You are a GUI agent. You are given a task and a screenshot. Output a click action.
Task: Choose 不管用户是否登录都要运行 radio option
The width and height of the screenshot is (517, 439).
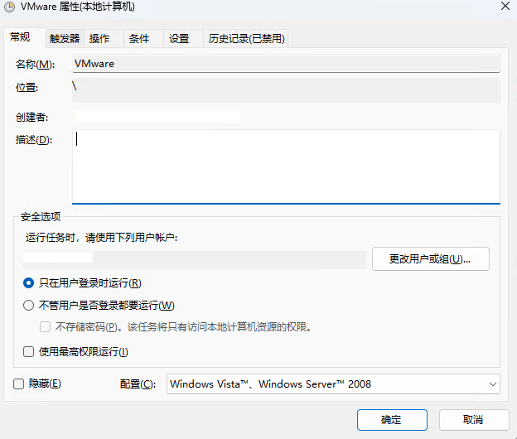(29, 305)
